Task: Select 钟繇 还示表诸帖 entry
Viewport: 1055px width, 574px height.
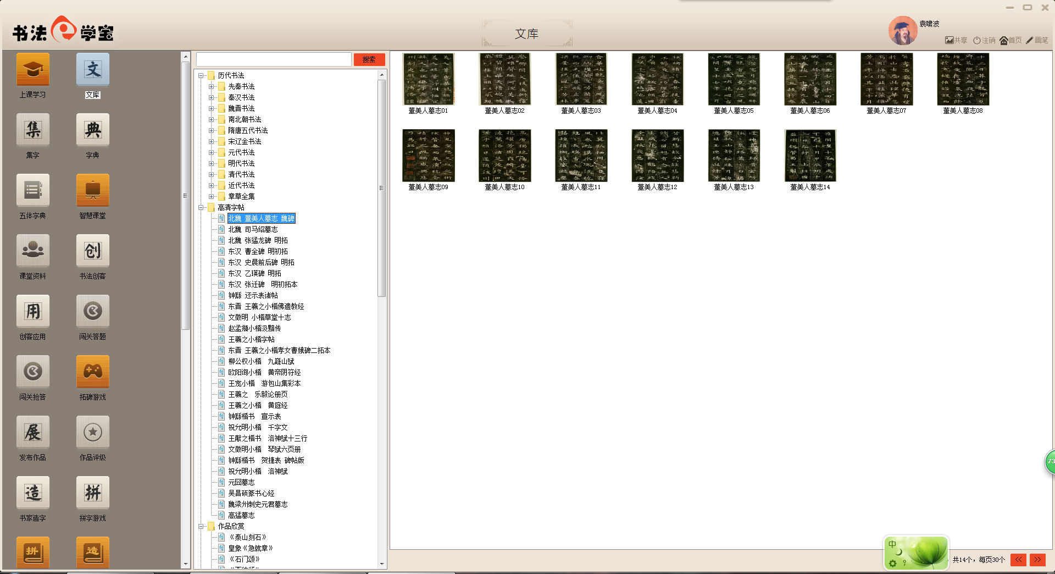Action: pyautogui.click(x=253, y=296)
